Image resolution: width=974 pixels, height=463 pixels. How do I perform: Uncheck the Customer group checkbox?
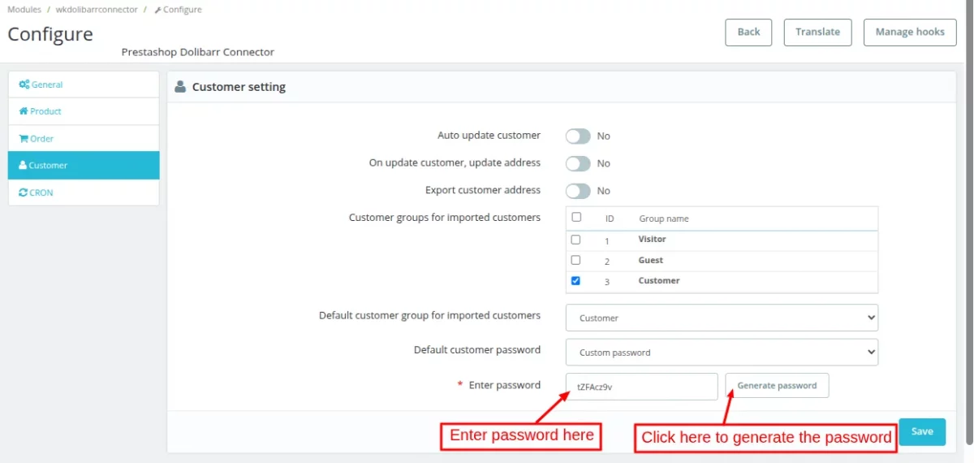click(x=575, y=281)
